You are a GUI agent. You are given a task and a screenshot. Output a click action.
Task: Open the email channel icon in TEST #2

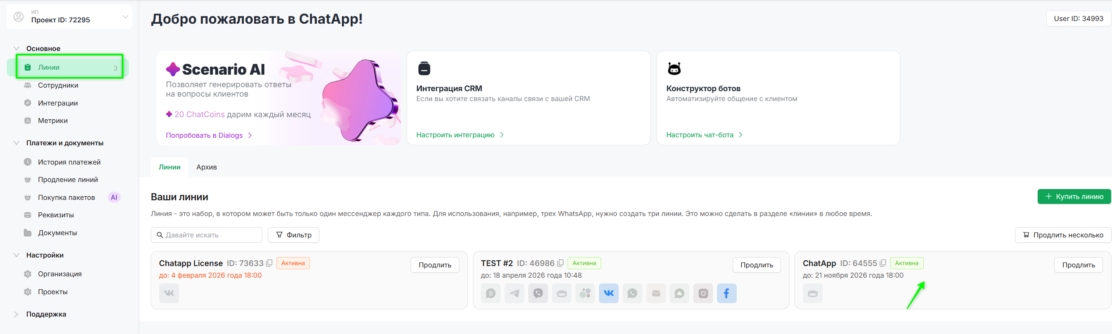(656, 293)
